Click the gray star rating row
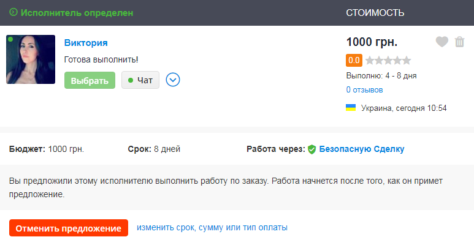Viewport: 474px width, 245px height. pyautogui.click(x=388, y=61)
